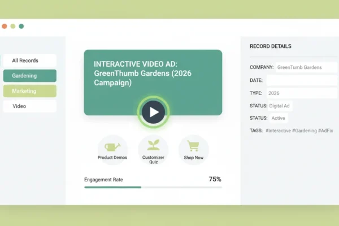Click the Active status badge
339x226 pixels.
[278, 118]
